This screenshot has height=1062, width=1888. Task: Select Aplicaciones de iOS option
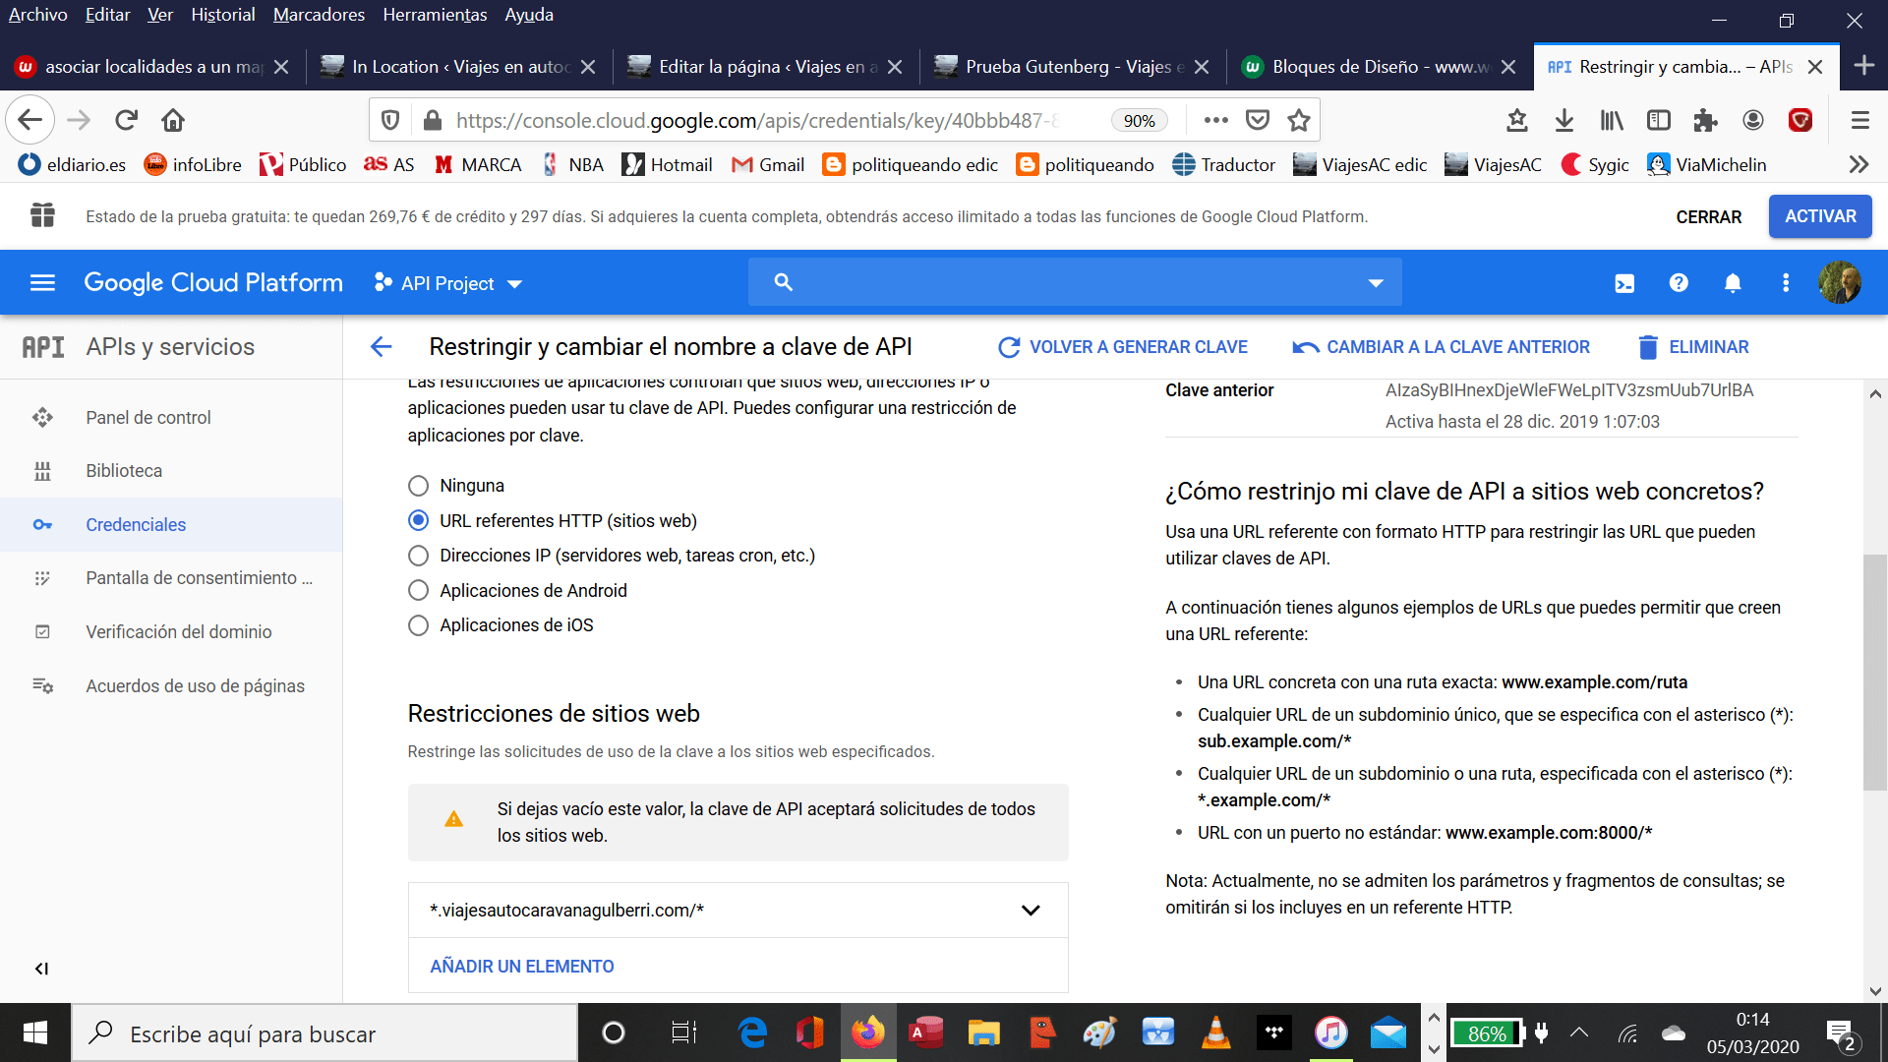click(x=418, y=625)
